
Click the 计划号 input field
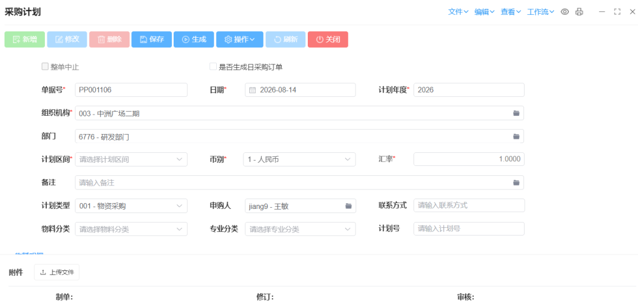tap(469, 229)
